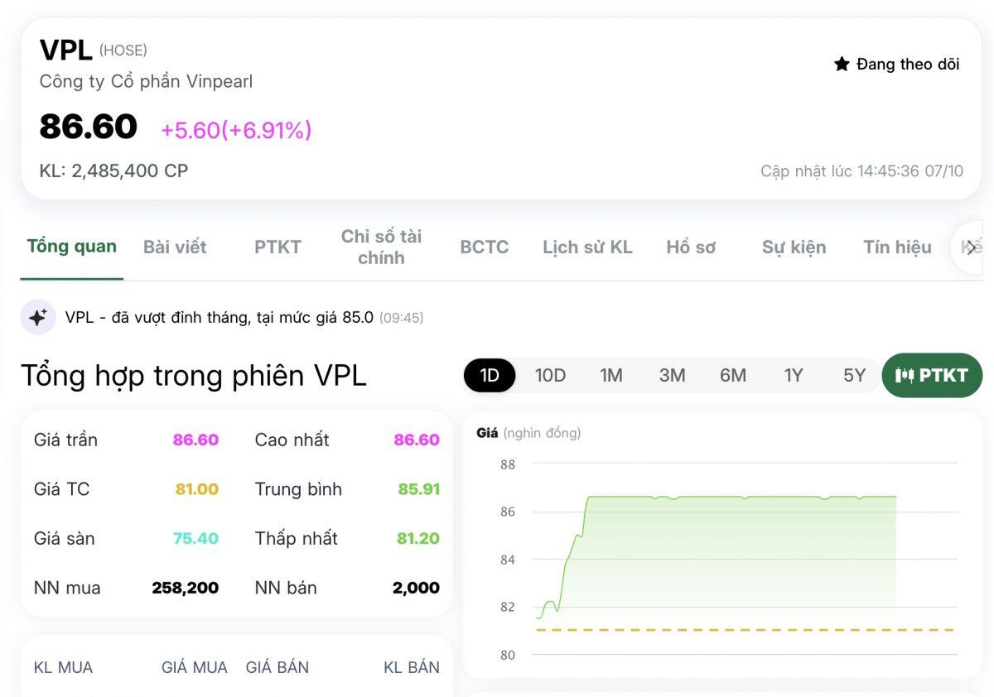Switch to the Bài viết tab
Image resolution: width=994 pixels, height=697 pixels.
tap(175, 247)
